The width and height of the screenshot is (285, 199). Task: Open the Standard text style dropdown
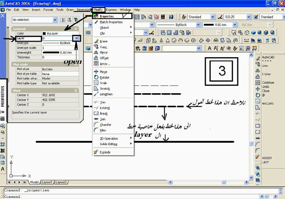[x=213, y=17]
